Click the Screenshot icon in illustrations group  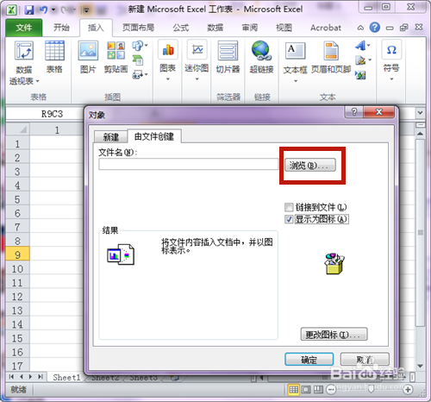coord(137,75)
